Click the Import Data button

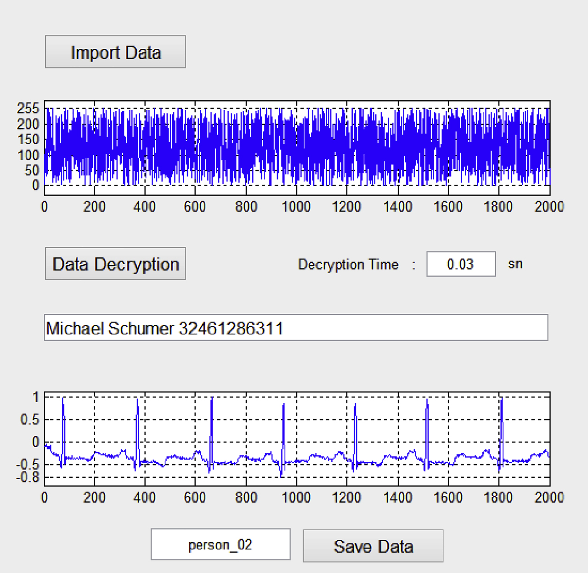point(114,51)
